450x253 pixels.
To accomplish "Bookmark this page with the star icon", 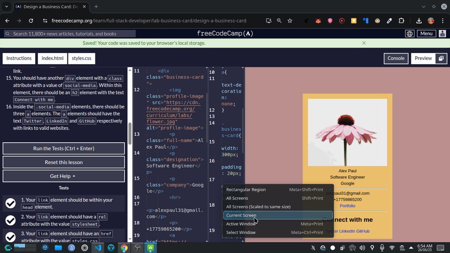I will pyautogui.click(x=290, y=21).
